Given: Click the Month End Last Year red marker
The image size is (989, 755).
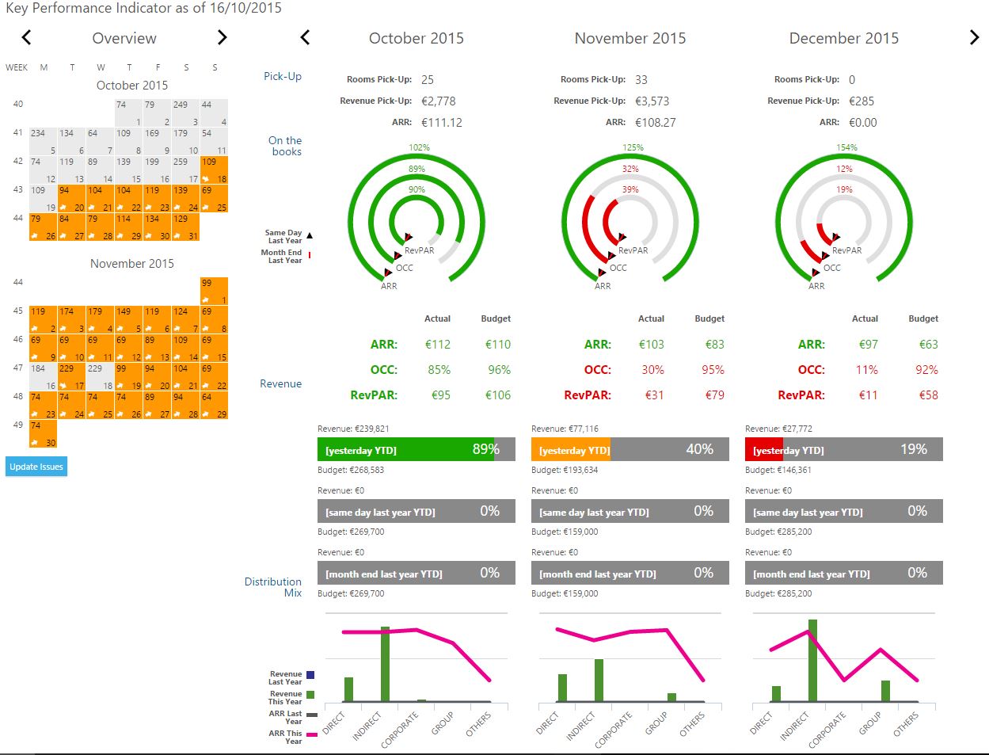Looking at the screenshot, I should [x=310, y=255].
